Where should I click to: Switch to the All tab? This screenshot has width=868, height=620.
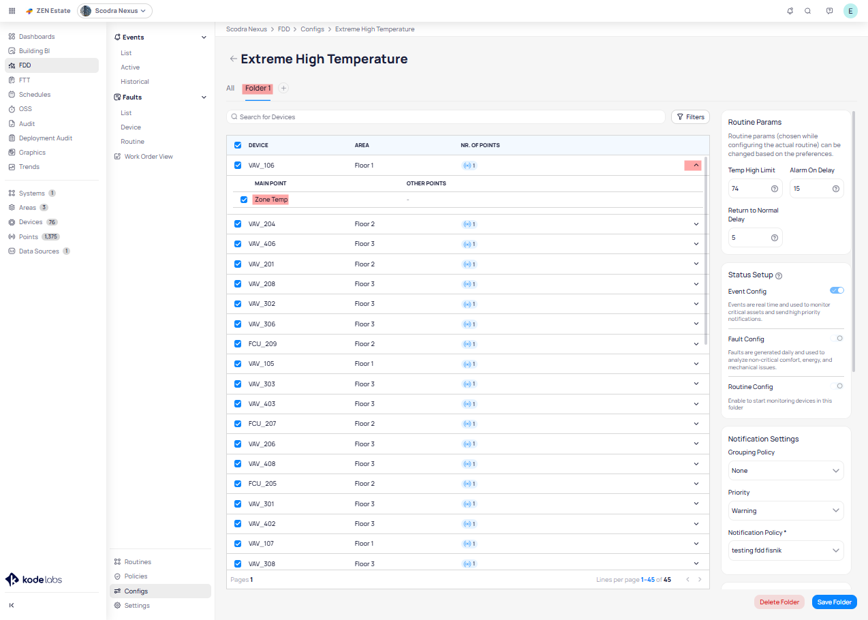click(x=230, y=89)
